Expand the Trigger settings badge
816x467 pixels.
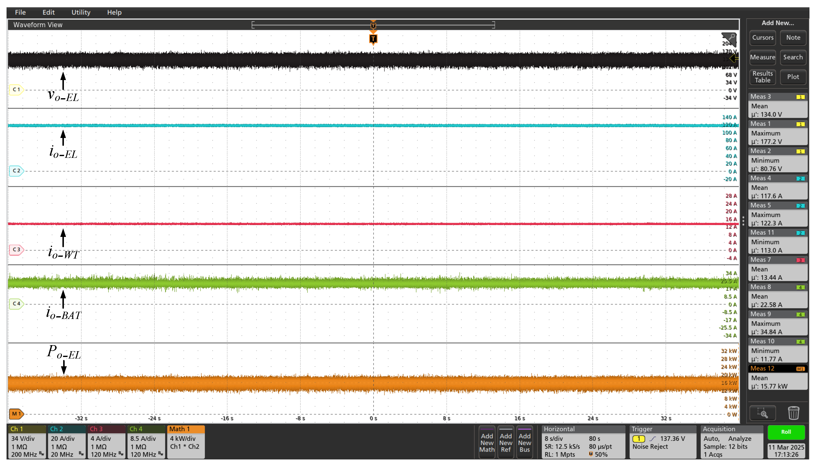663,442
